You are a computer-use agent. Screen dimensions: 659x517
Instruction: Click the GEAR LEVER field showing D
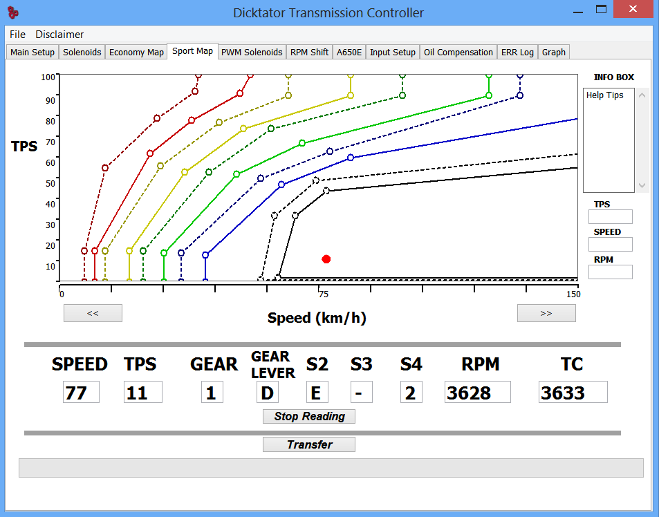click(x=268, y=393)
